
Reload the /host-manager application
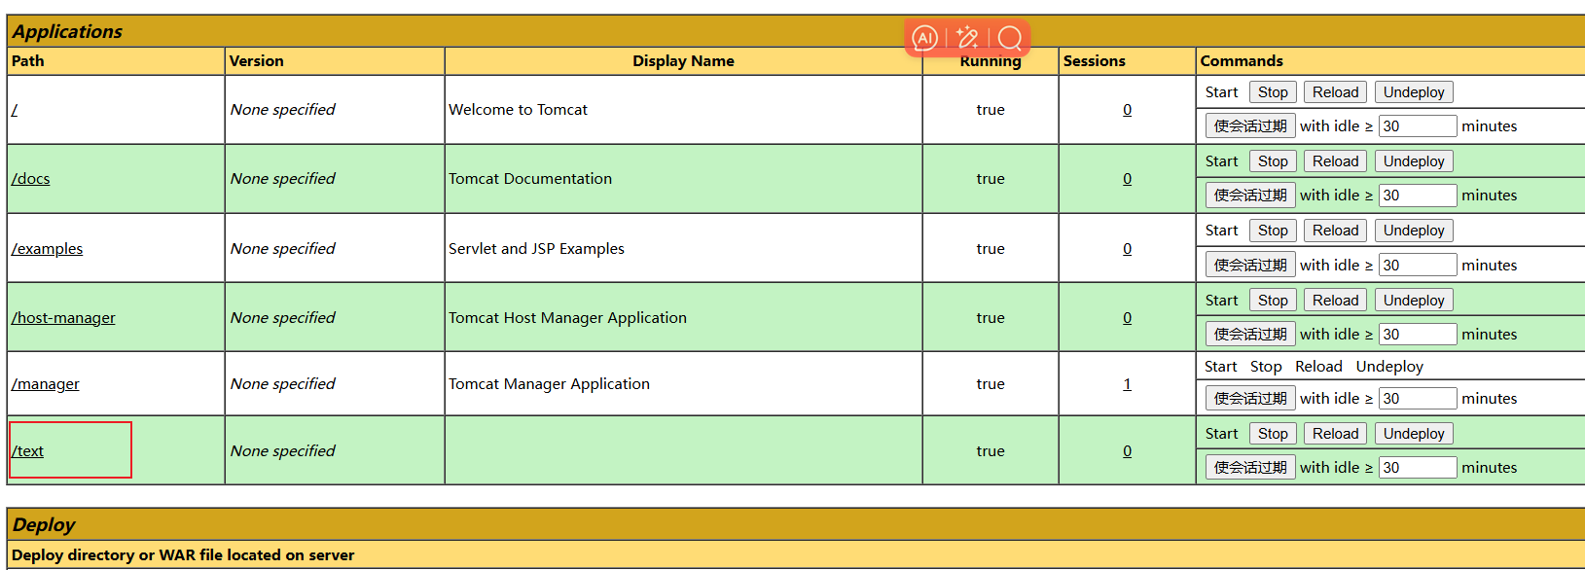click(x=1334, y=301)
